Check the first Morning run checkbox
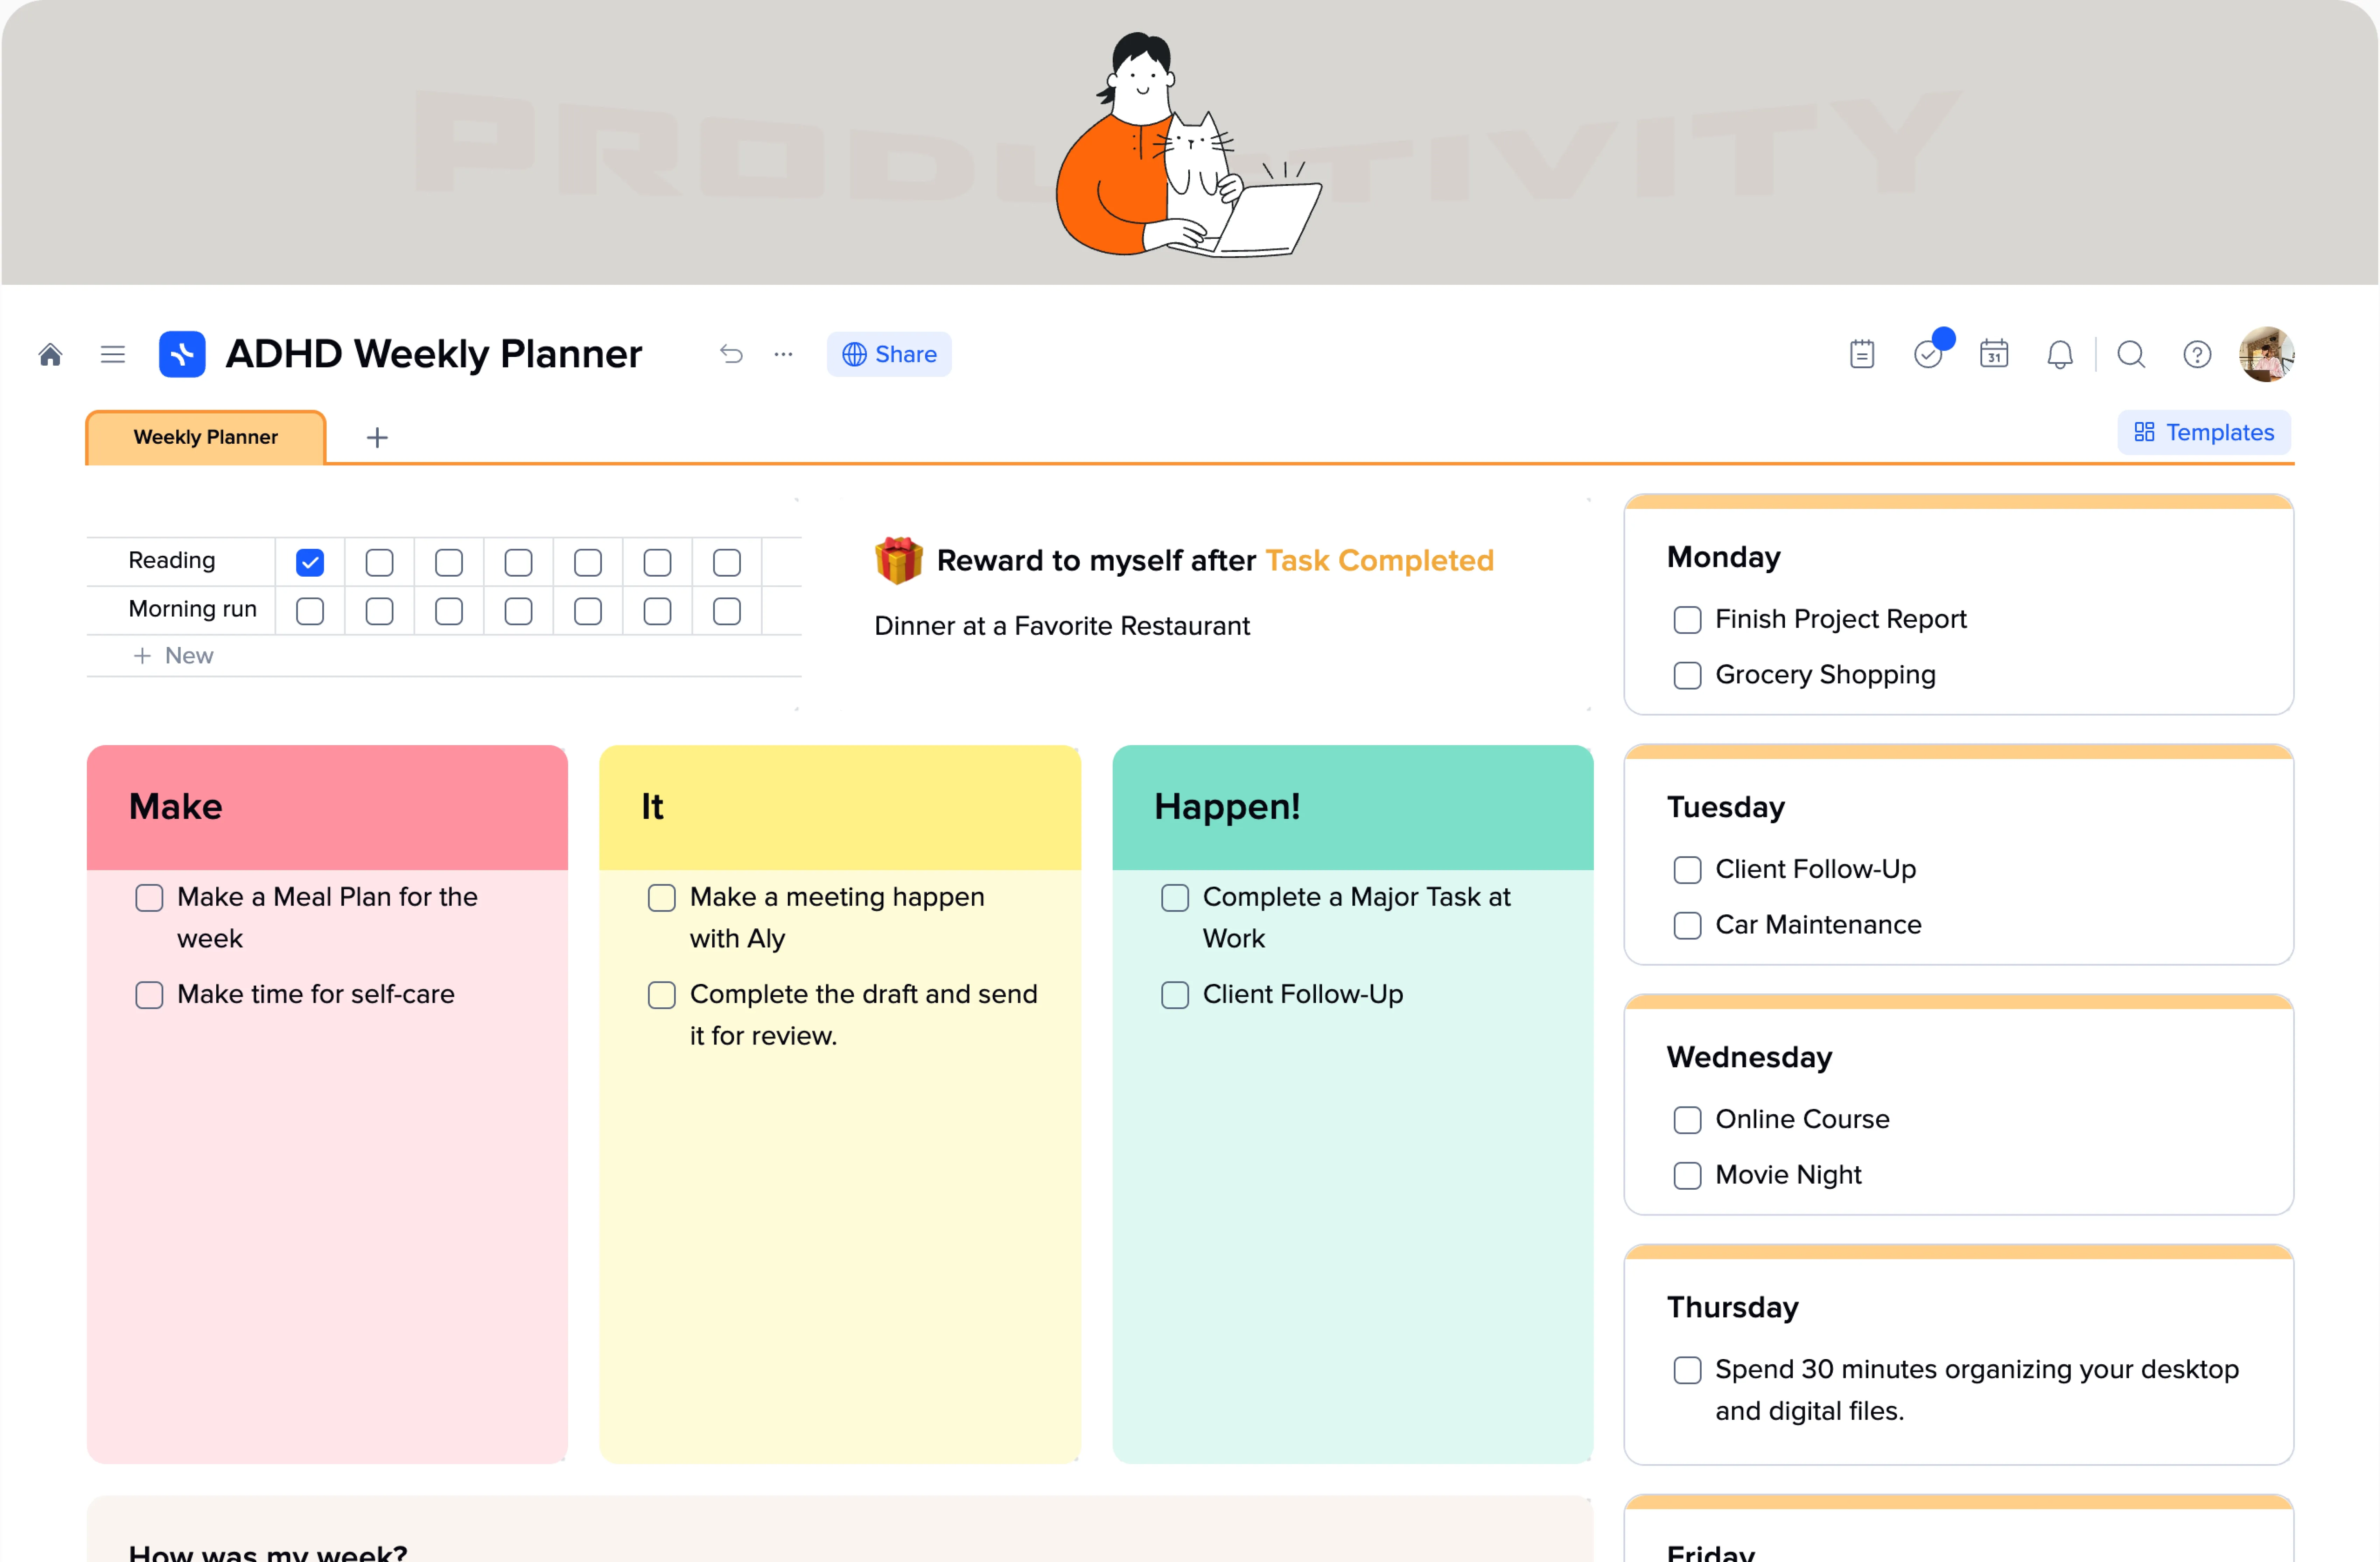This screenshot has height=1562, width=2380. point(310,611)
